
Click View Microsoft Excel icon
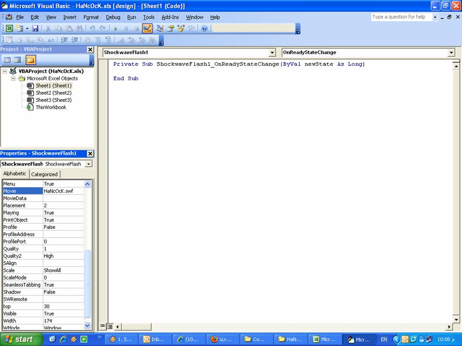10,28
